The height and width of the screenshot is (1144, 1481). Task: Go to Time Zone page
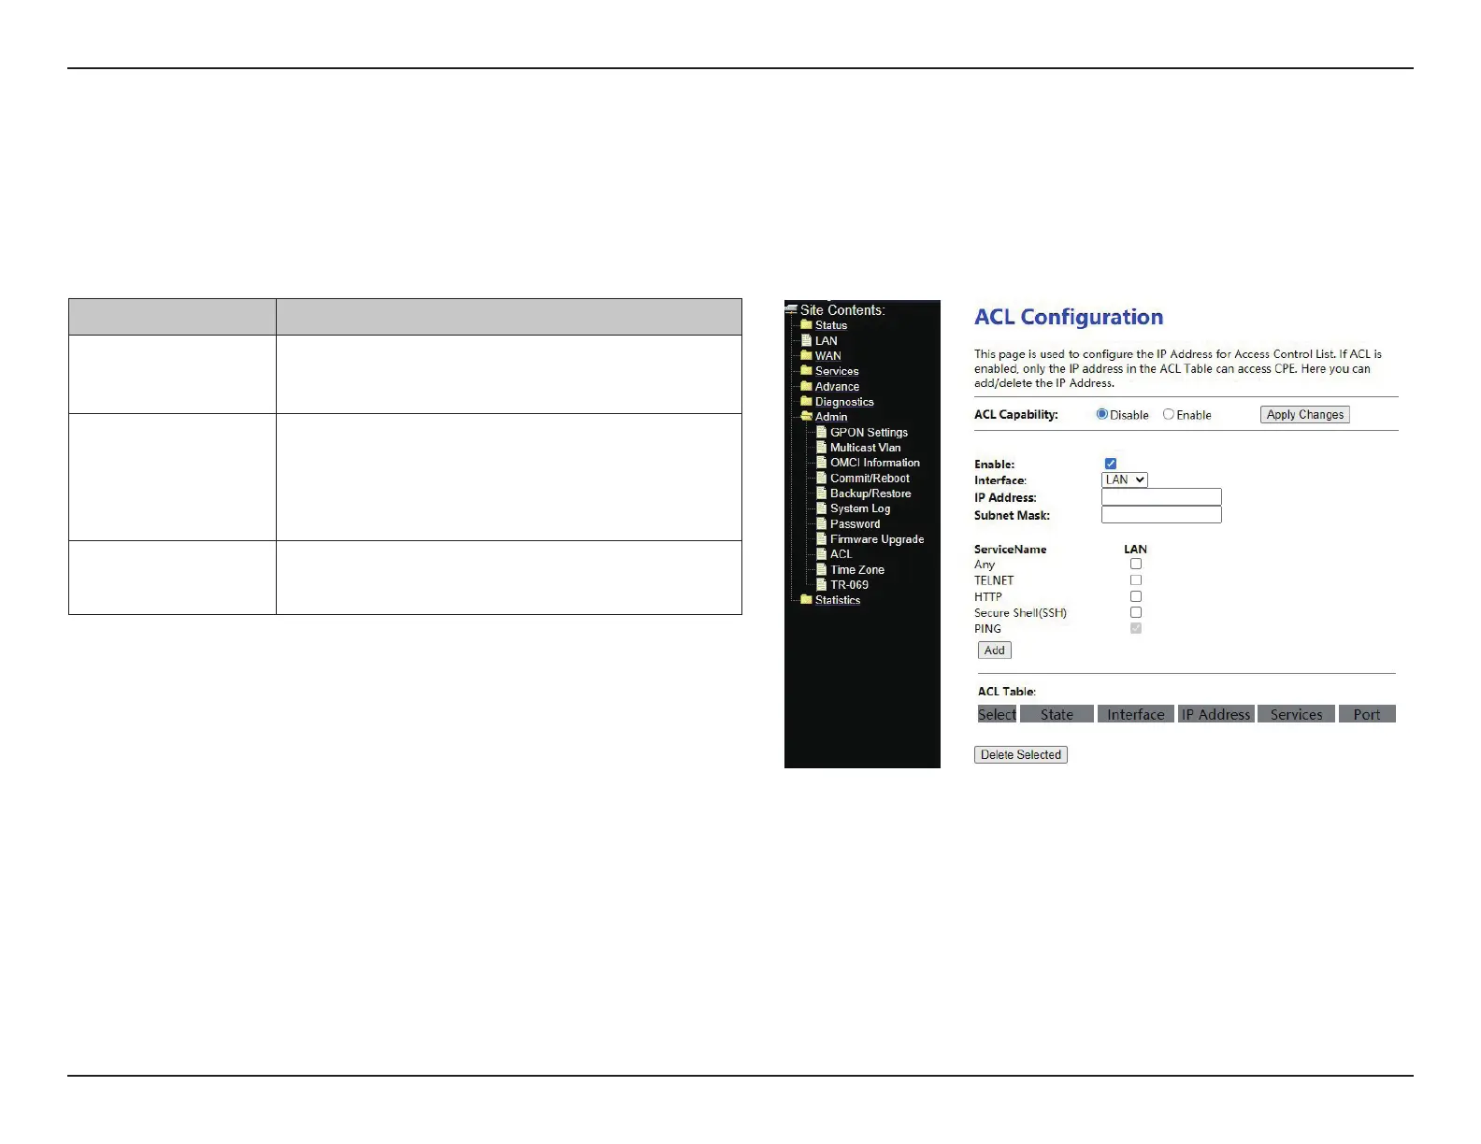click(x=857, y=570)
